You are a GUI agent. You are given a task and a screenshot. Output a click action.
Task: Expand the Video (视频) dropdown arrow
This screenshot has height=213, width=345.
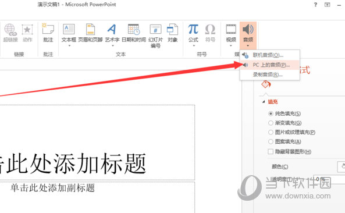coord(231,46)
